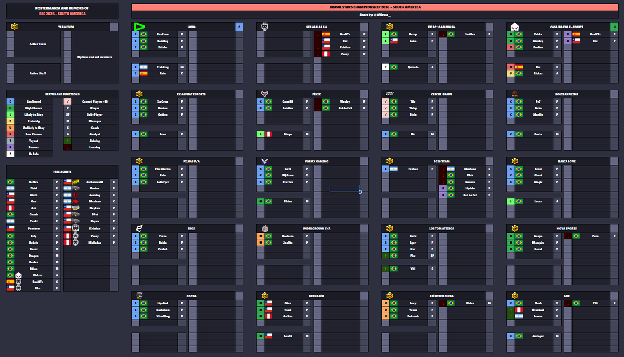Click player name FireCrow in LOUD
This screenshot has height=357, width=624.
click(163, 34)
